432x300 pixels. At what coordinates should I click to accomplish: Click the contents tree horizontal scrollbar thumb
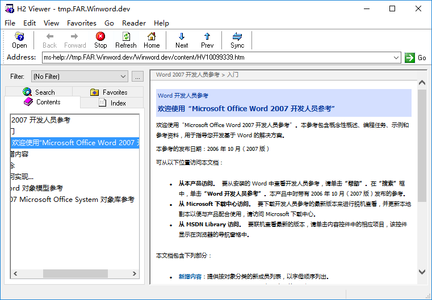click(x=75, y=273)
